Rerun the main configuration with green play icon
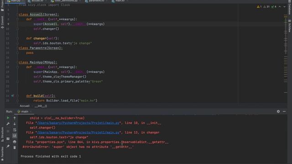292x164 pixels. pyautogui.click(x=8, y=118)
